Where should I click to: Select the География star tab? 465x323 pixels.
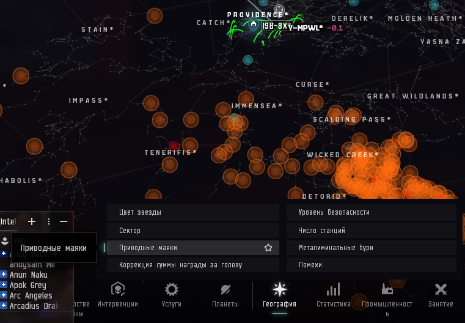[x=279, y=290]
